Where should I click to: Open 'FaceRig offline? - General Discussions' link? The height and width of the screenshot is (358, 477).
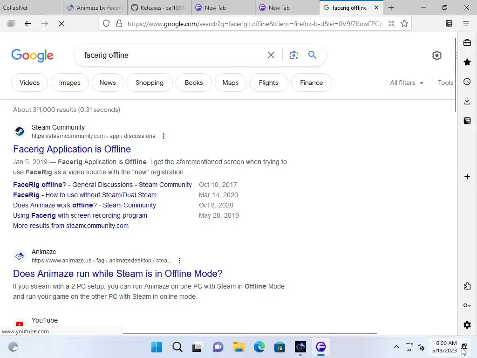point(102,185)
